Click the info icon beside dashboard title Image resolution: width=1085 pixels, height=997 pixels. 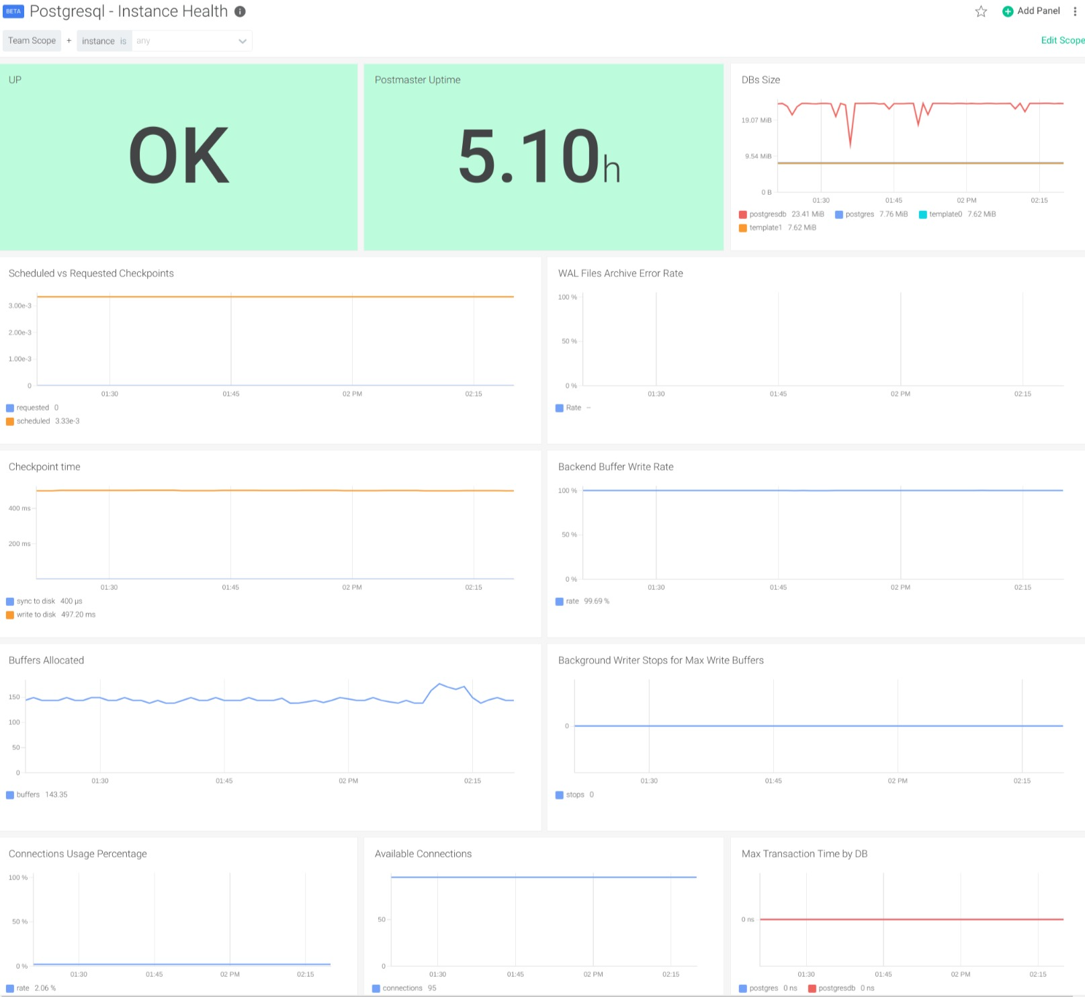[x=240, y=11]
